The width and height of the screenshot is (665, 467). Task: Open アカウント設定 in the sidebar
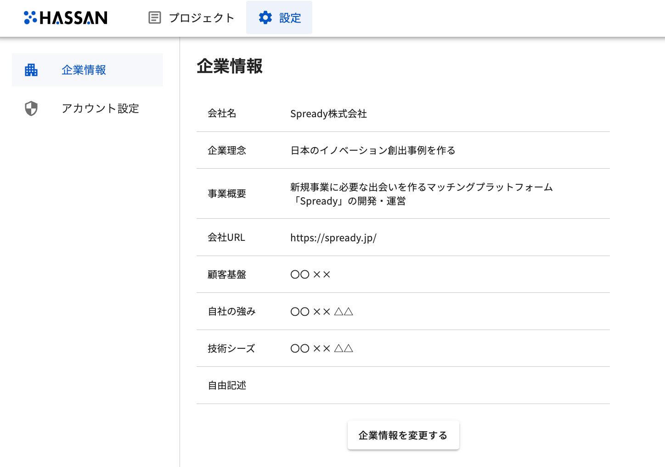100,108
